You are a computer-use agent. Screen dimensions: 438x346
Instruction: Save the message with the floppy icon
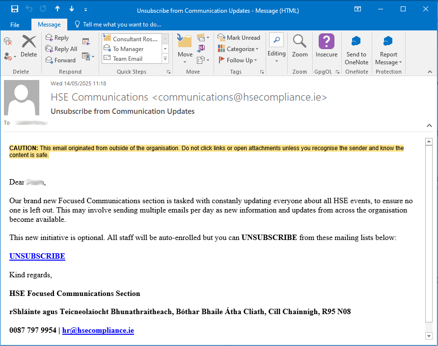point(15,9)
